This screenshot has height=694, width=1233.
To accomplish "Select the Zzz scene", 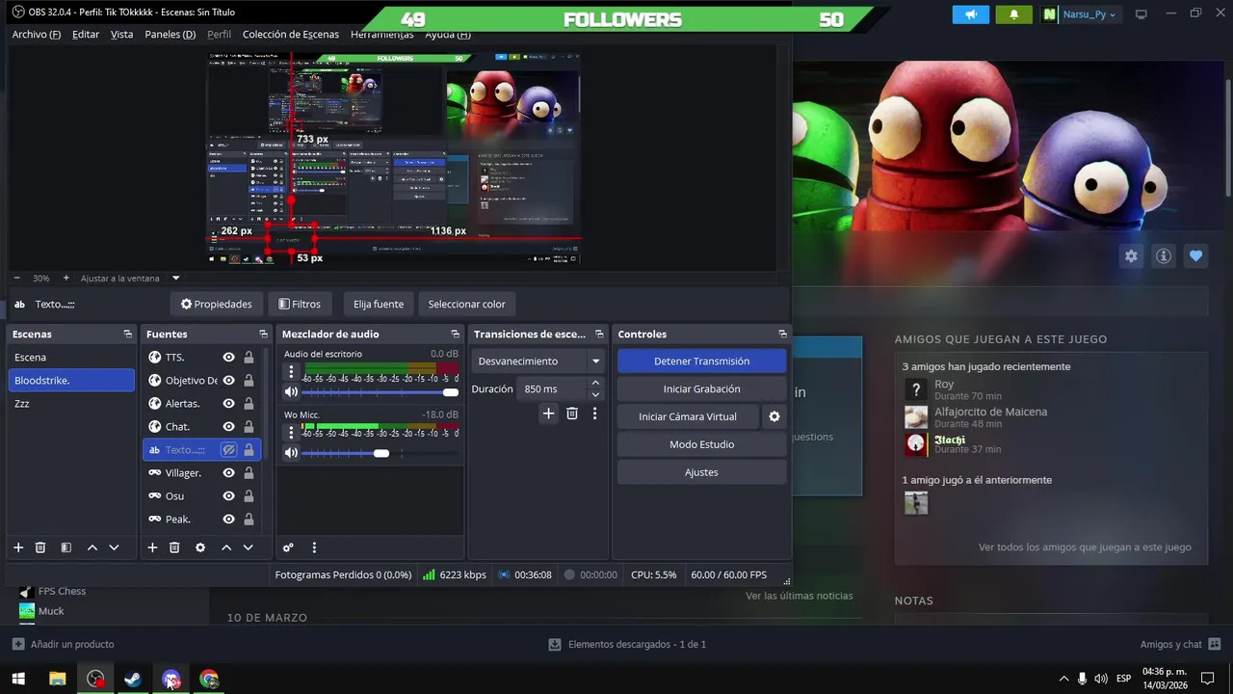I will 71,403.
